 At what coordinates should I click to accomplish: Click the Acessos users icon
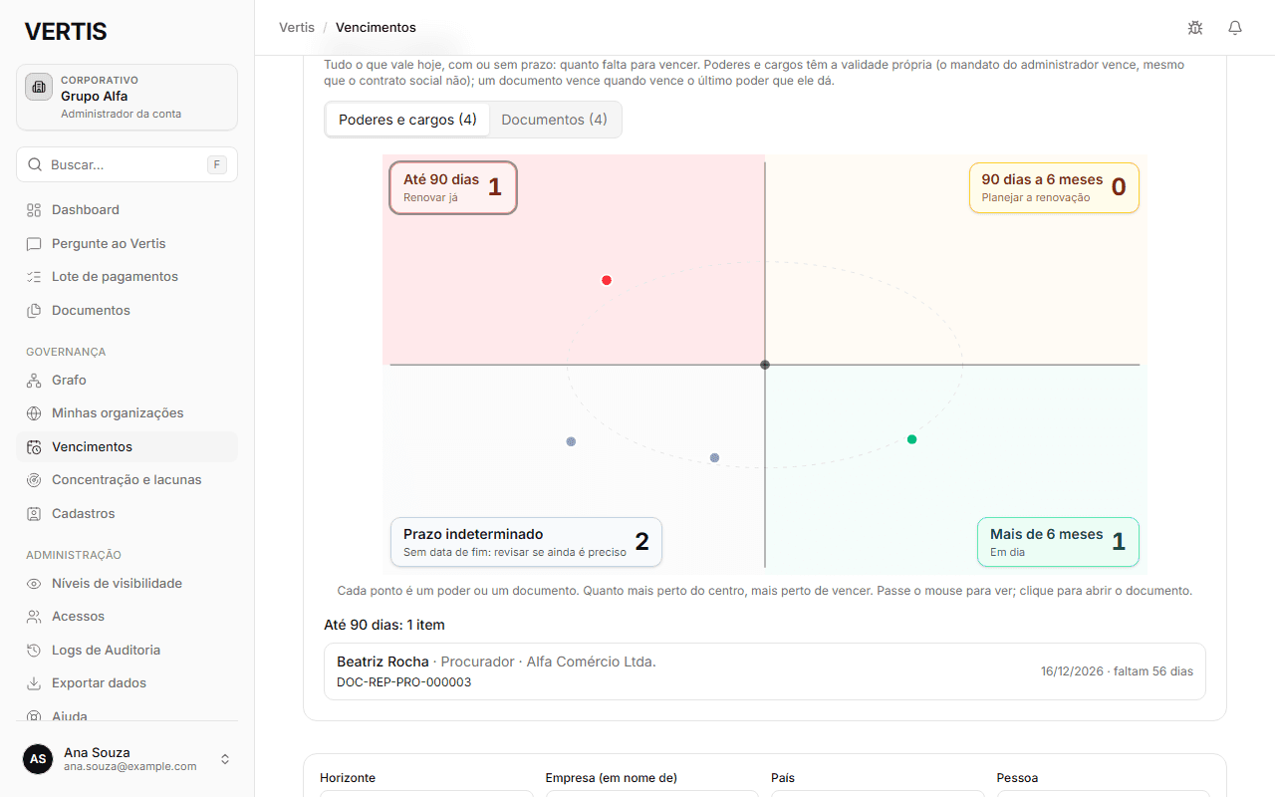click(x=34, y=617)
